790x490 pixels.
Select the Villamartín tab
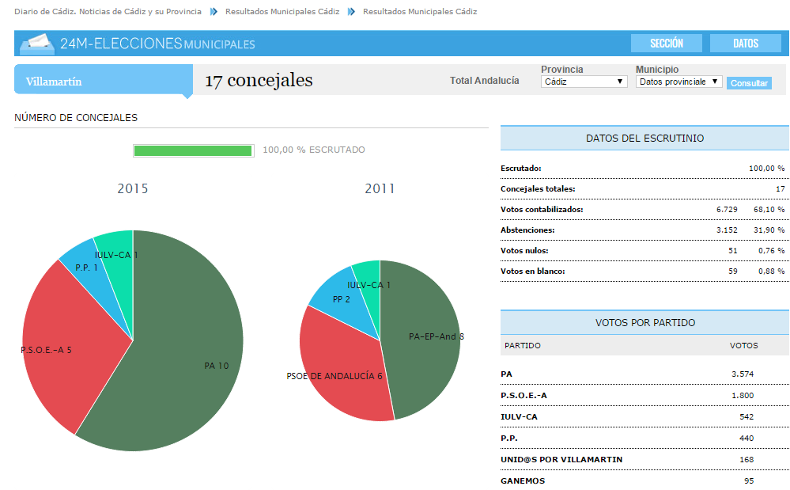[x=104, y=79]
